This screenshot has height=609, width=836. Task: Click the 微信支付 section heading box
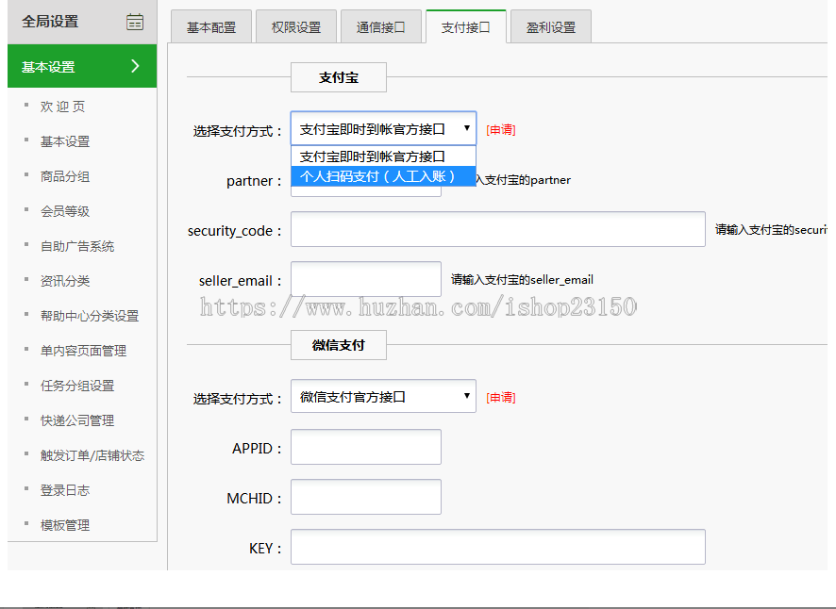point(339,345)
